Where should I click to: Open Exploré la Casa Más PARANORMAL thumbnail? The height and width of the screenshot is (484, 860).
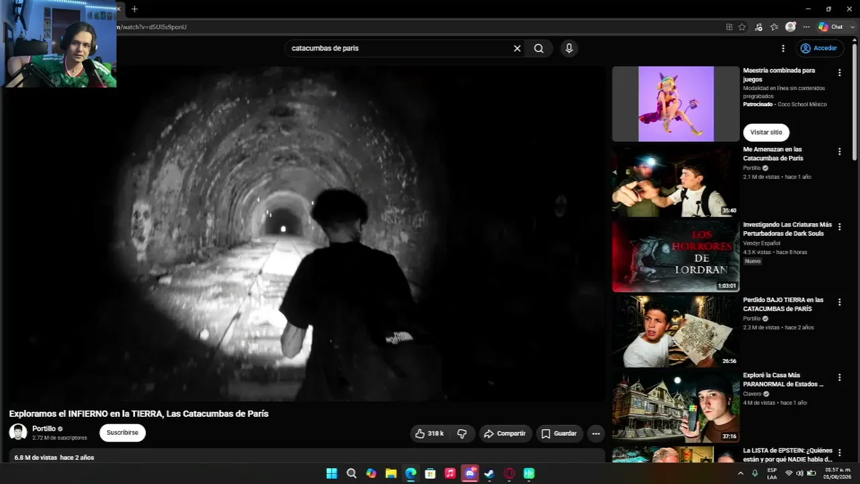pyautogui.click(x=675, y=407)
